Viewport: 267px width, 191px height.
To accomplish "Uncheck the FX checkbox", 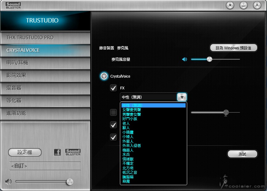I will point(113,88).
